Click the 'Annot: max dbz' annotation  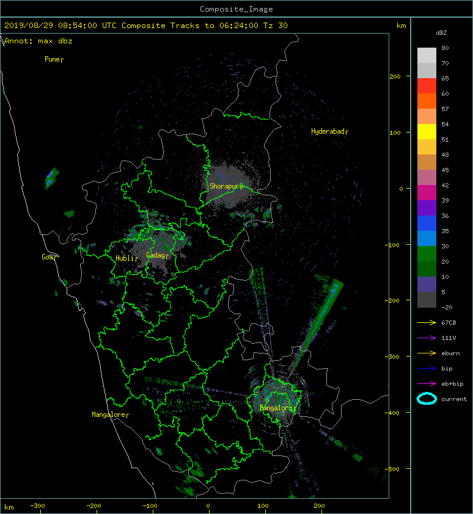pyautogui.click(x=38, y=41)
